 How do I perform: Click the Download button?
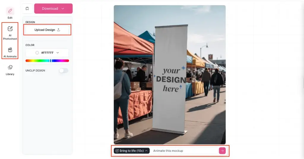pyautogui.click(x=53, y=9)
